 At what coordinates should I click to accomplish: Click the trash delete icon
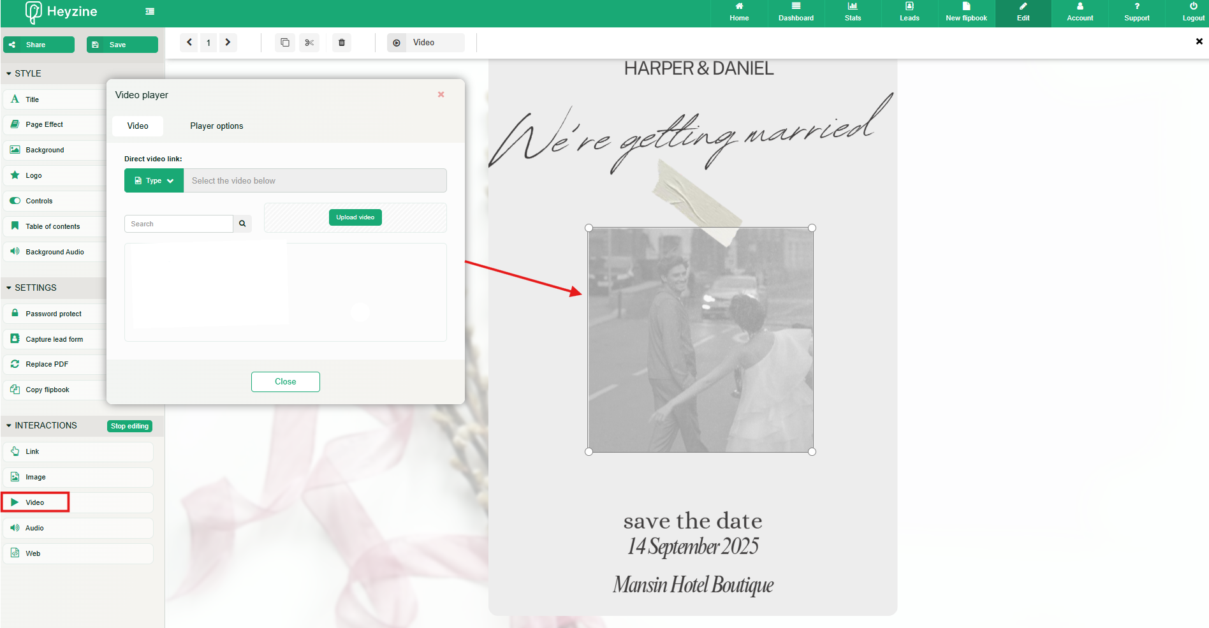click(342, 43)
